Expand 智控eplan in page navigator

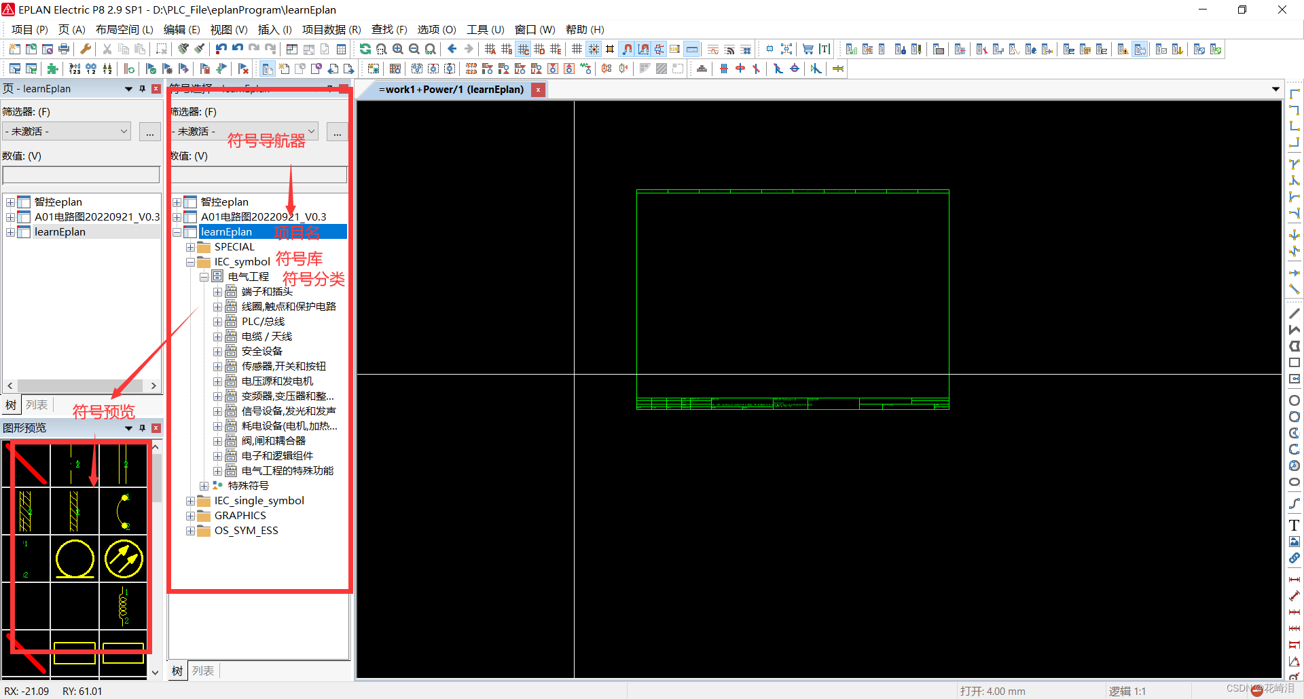point(10,202)
